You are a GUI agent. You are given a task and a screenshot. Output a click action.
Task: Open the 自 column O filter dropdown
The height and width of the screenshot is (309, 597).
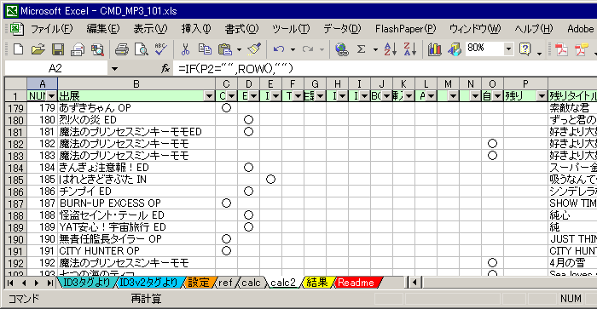coord(497,96)
